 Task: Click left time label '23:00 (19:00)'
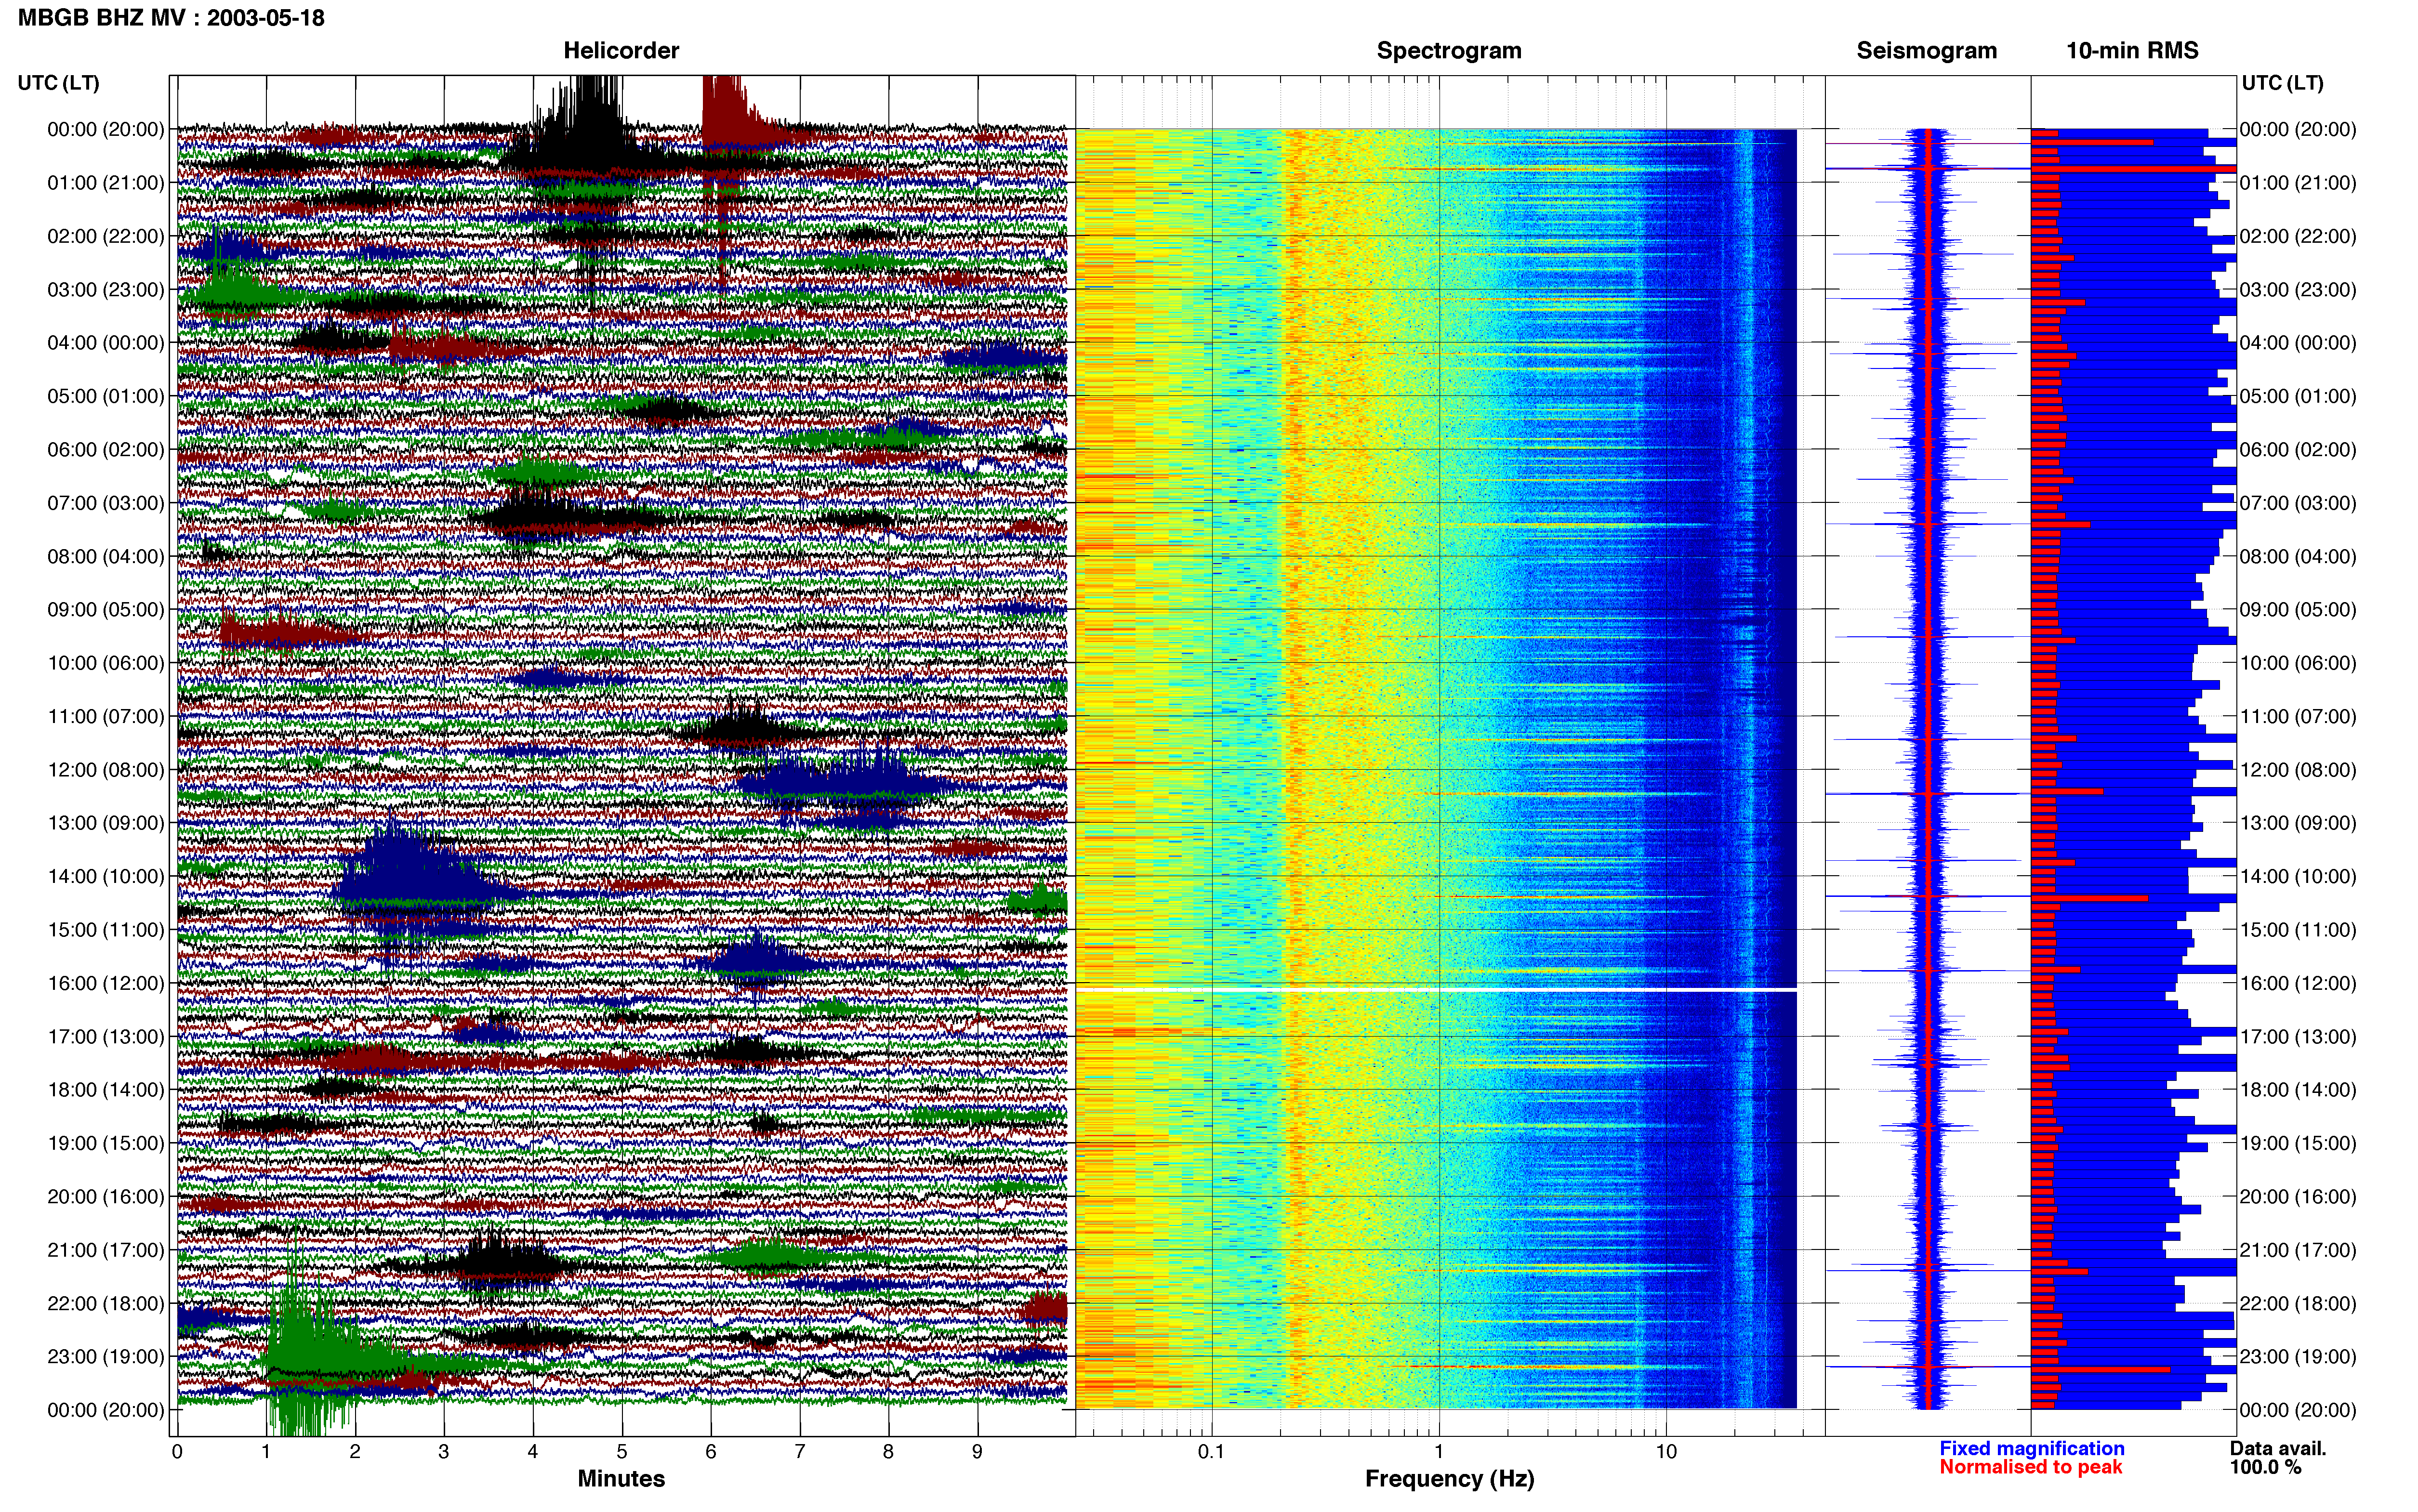click(106, 1357)
